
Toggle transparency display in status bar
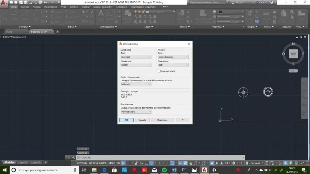point(185,163)
